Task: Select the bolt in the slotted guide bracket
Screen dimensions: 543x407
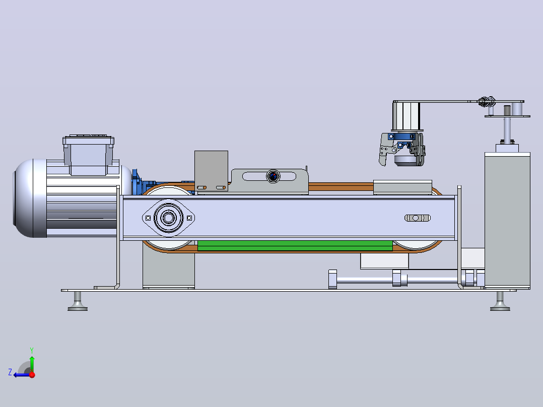Action: click(x=273, y=176)
